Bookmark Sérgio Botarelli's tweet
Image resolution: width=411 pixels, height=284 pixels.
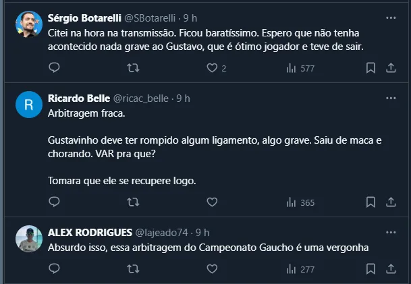pos(371,67)
